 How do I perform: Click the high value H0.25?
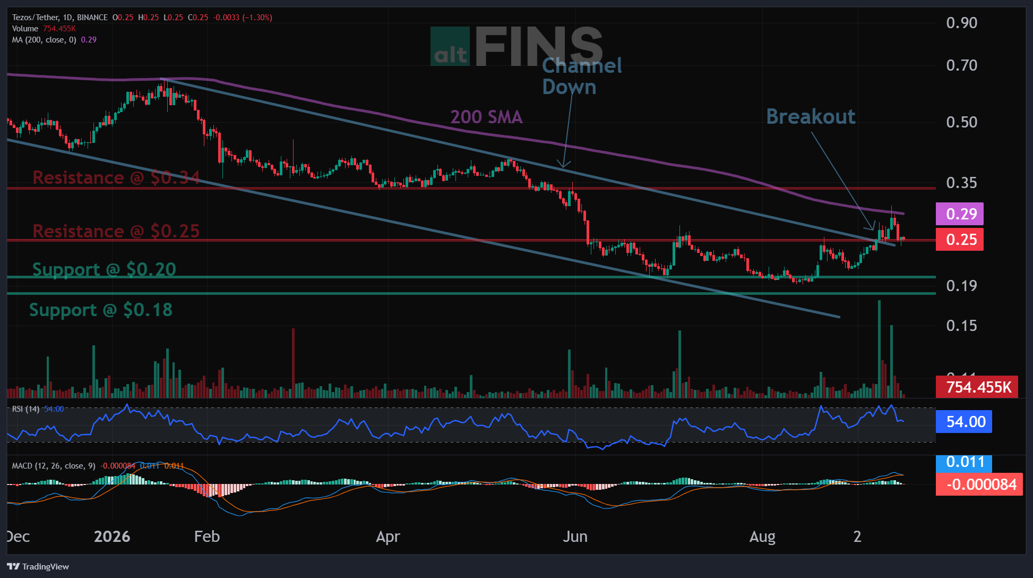148,18
